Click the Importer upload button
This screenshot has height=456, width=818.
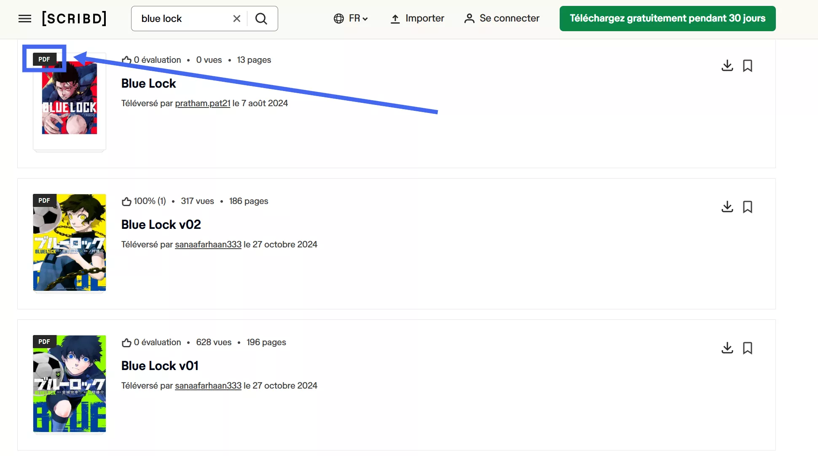click(417, 19)
